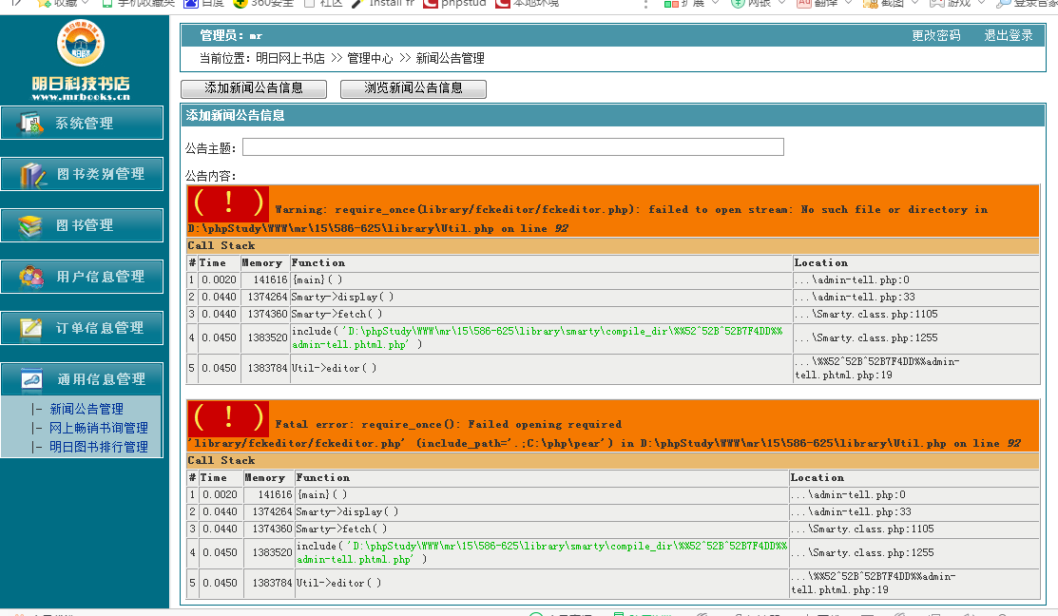Open the 360安全 bookmark in browser bar
The image size is (1058, 616).
pos(264,4)
